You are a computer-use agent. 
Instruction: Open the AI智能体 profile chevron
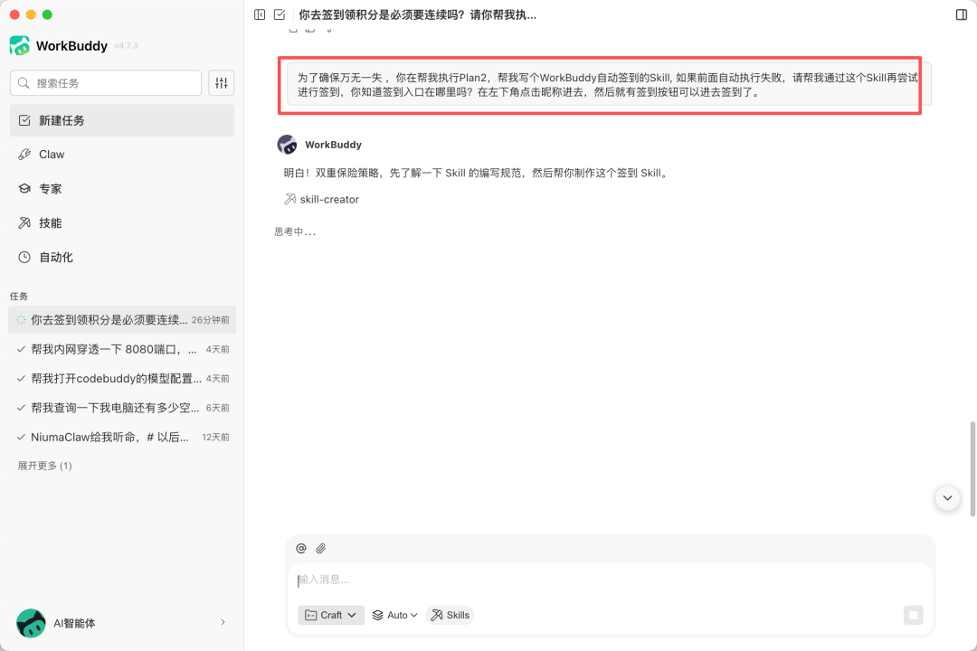click(223, 622)
